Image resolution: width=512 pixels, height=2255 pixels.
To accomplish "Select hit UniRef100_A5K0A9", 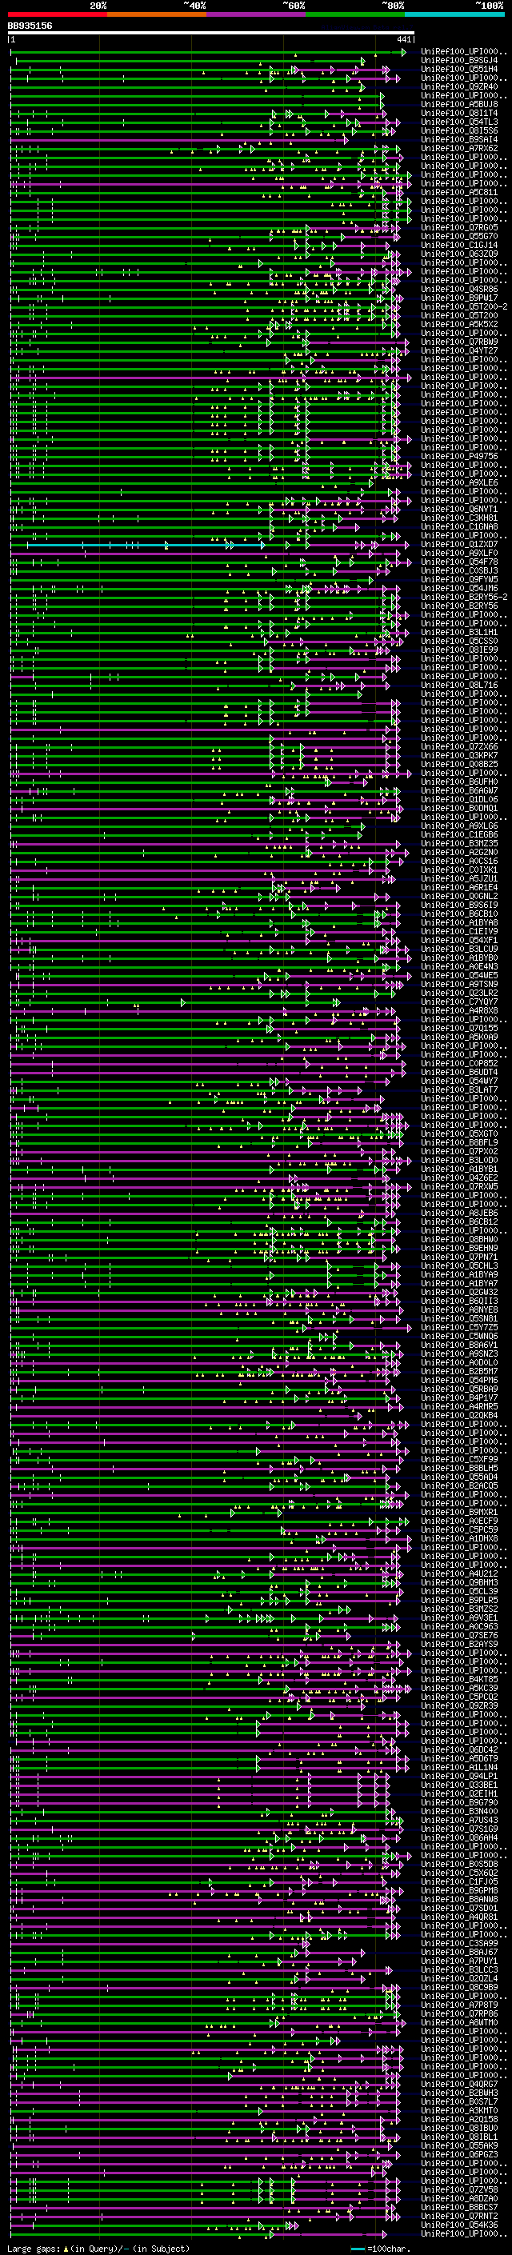I will pyautogui.click(x=459, y=1038).
